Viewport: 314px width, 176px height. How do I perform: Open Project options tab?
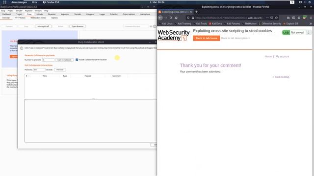point(129,14)
